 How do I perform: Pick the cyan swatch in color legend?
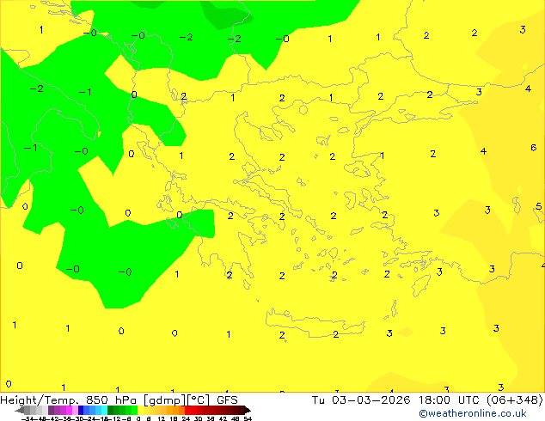click(104, 410)
